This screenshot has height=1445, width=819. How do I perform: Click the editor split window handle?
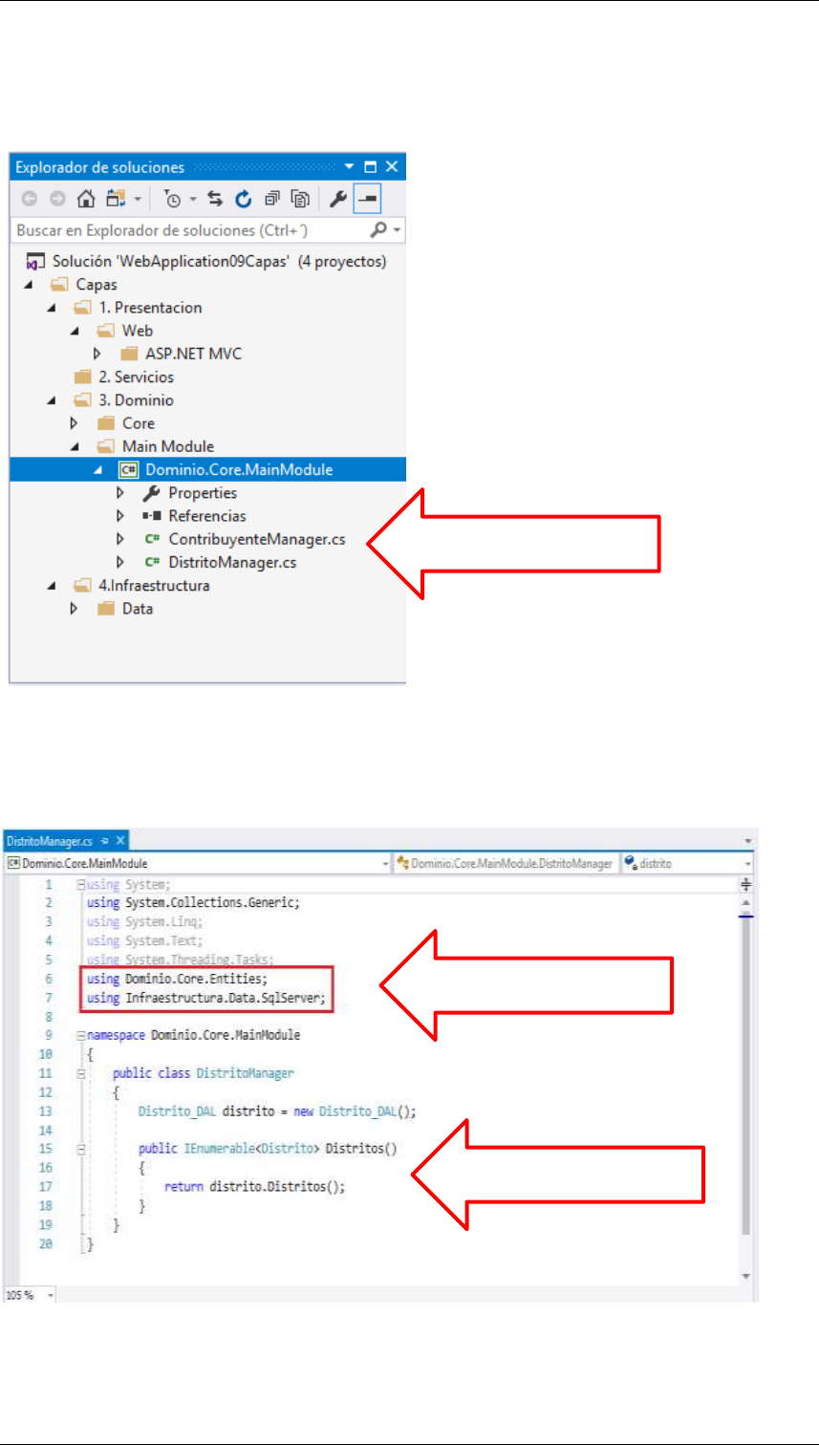(747, 885)
